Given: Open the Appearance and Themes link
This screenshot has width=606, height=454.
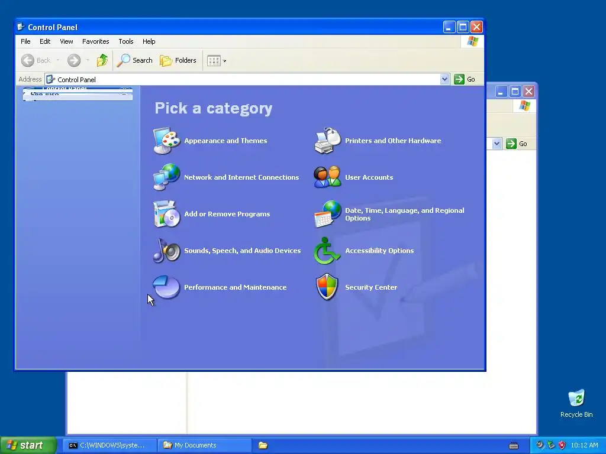Looking at the screenshot, I should tap(225, 141).
